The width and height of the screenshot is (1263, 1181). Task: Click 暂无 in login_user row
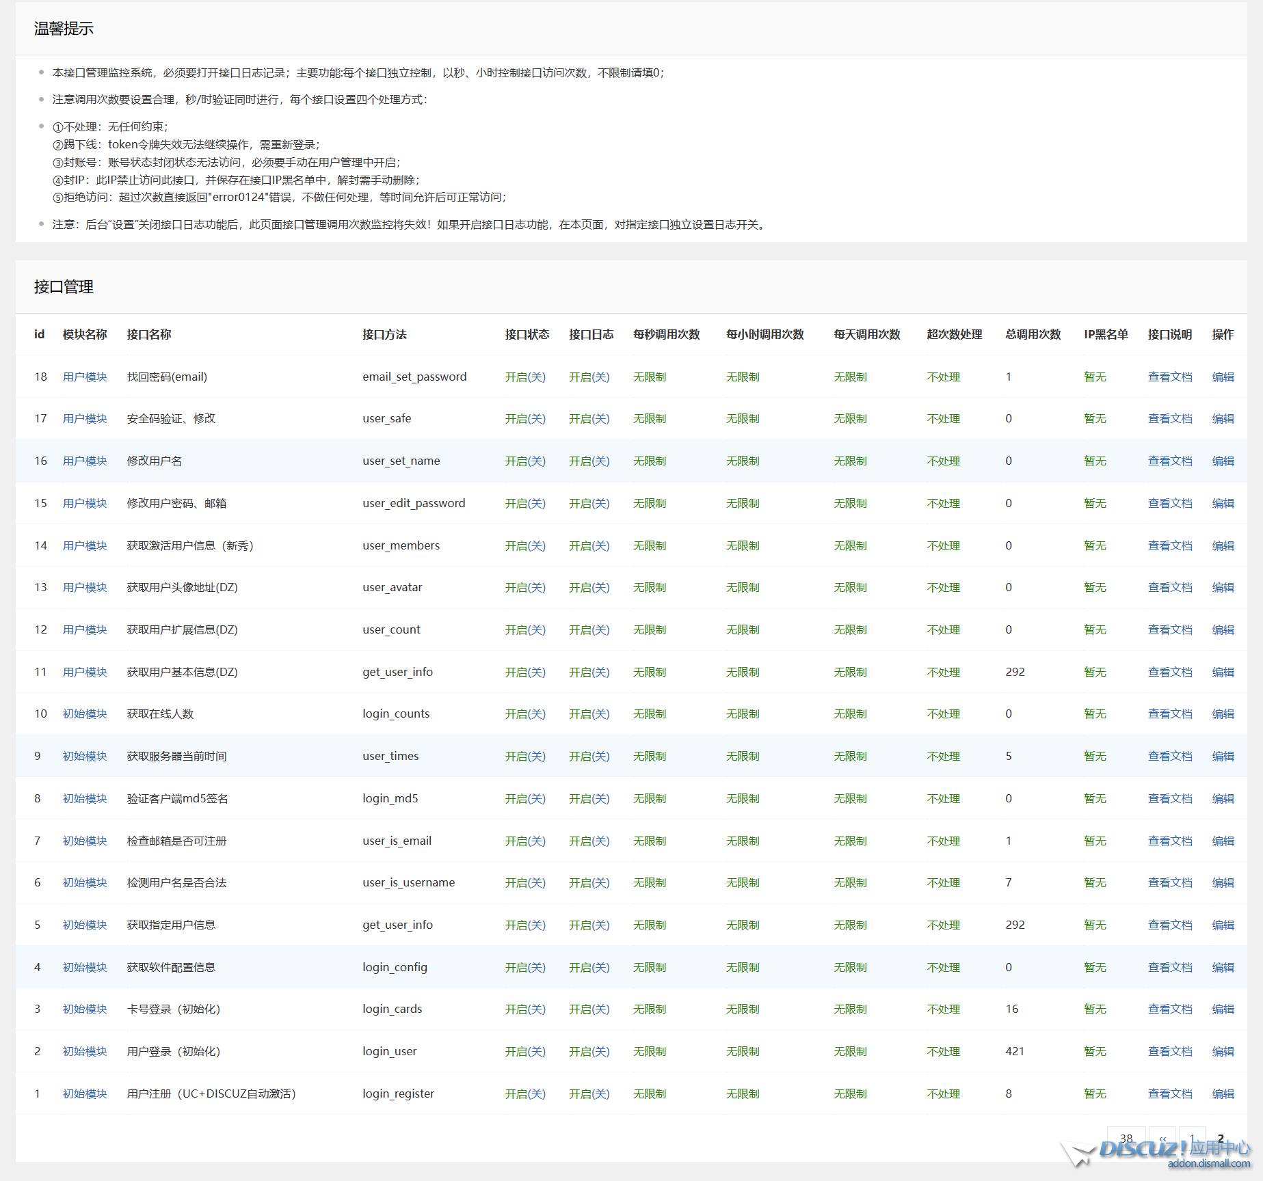coord(1095,1051)
